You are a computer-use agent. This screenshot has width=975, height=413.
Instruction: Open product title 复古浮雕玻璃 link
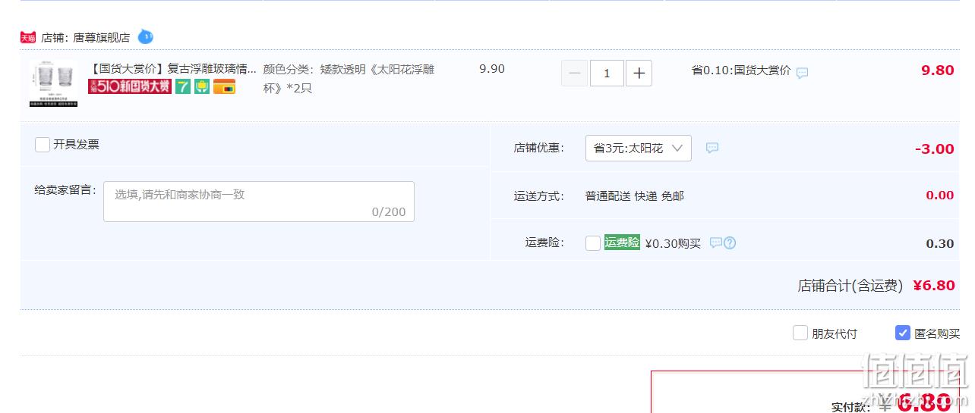pos(172,69)
